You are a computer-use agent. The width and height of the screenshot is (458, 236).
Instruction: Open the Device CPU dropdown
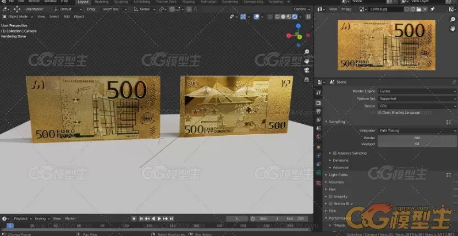pos(418,106)
